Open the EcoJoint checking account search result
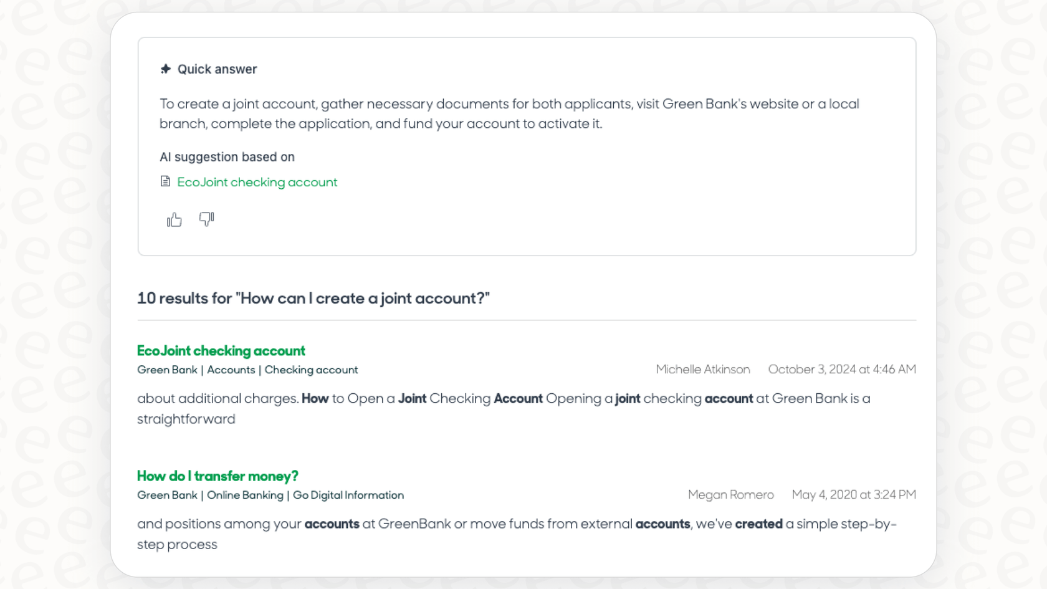1047x589 pixels. 221,351
